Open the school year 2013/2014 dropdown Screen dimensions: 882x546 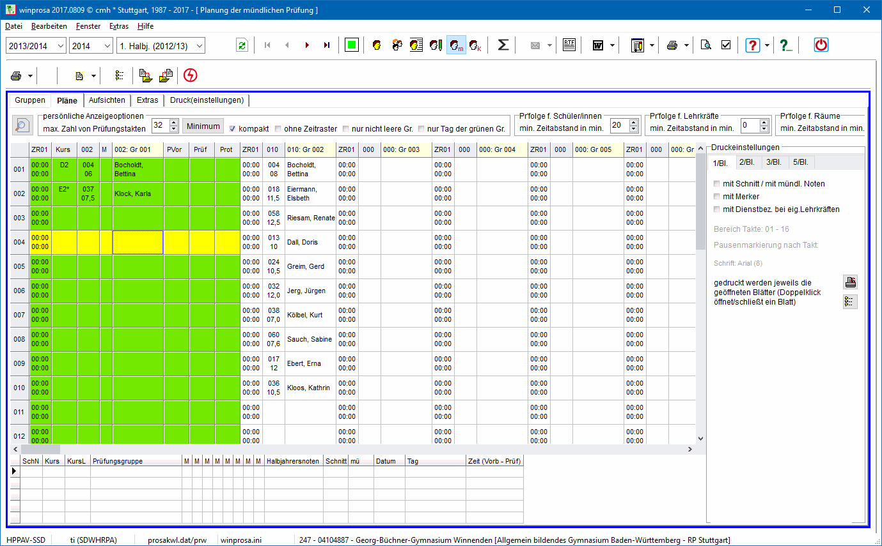[61, 45]
